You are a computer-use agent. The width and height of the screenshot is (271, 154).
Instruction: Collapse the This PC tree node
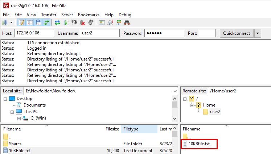pos(12,112)
